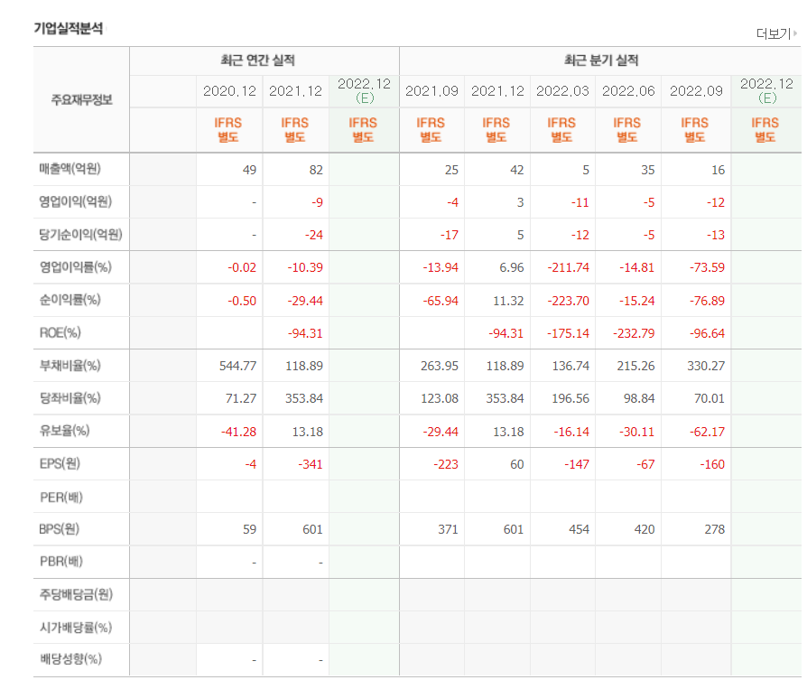
Task: Select EPS value -160
Action: tap(712, 464)
